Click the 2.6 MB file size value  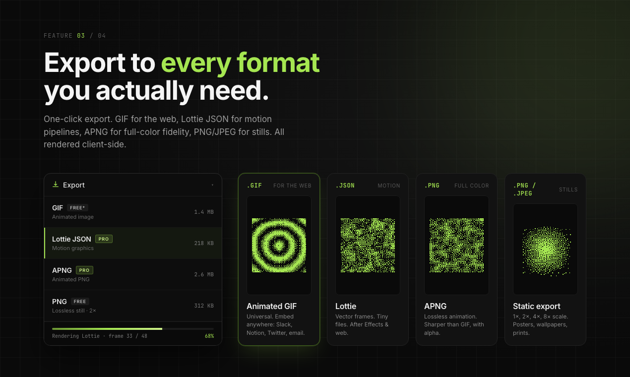(204, 274)
